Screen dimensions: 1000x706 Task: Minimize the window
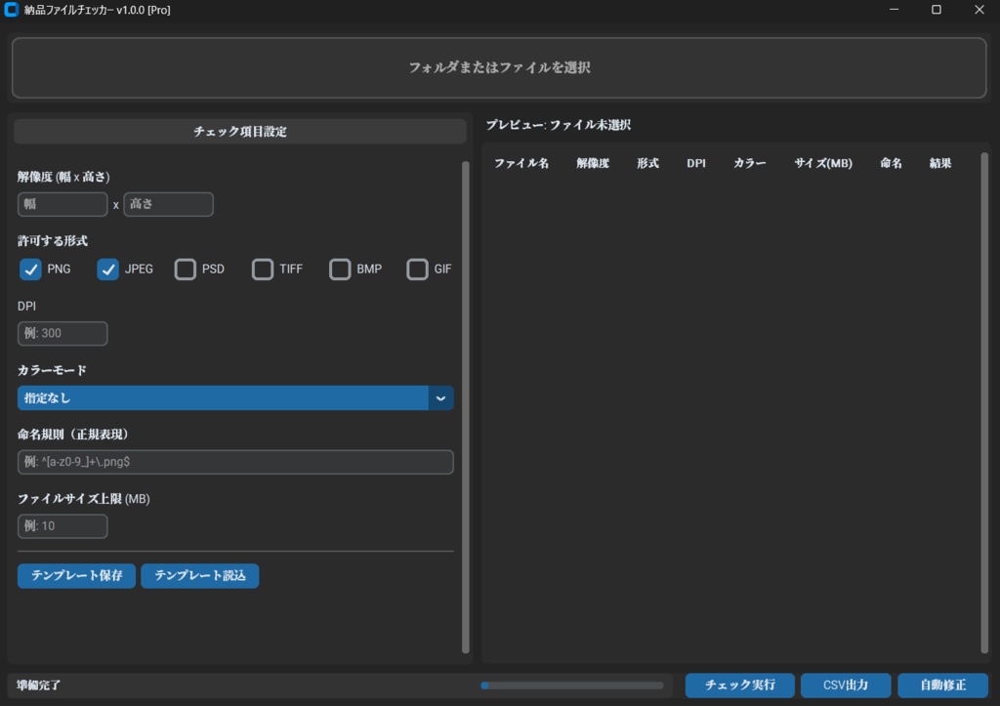tap(894, 10)
